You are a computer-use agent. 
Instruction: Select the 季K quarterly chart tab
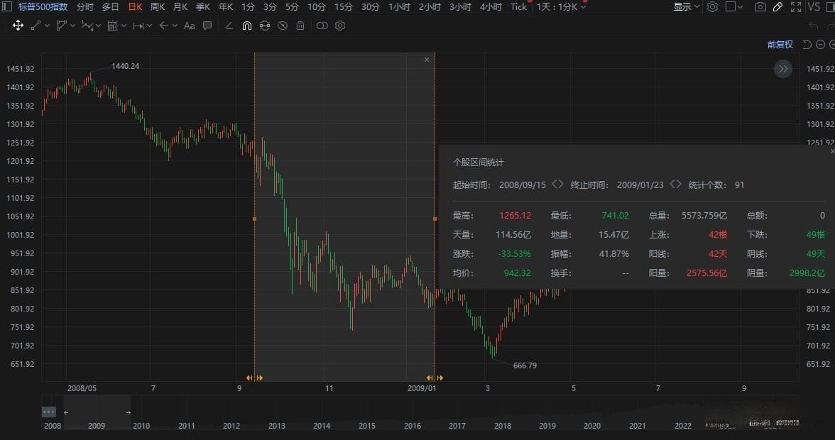(x=203, y=6)
